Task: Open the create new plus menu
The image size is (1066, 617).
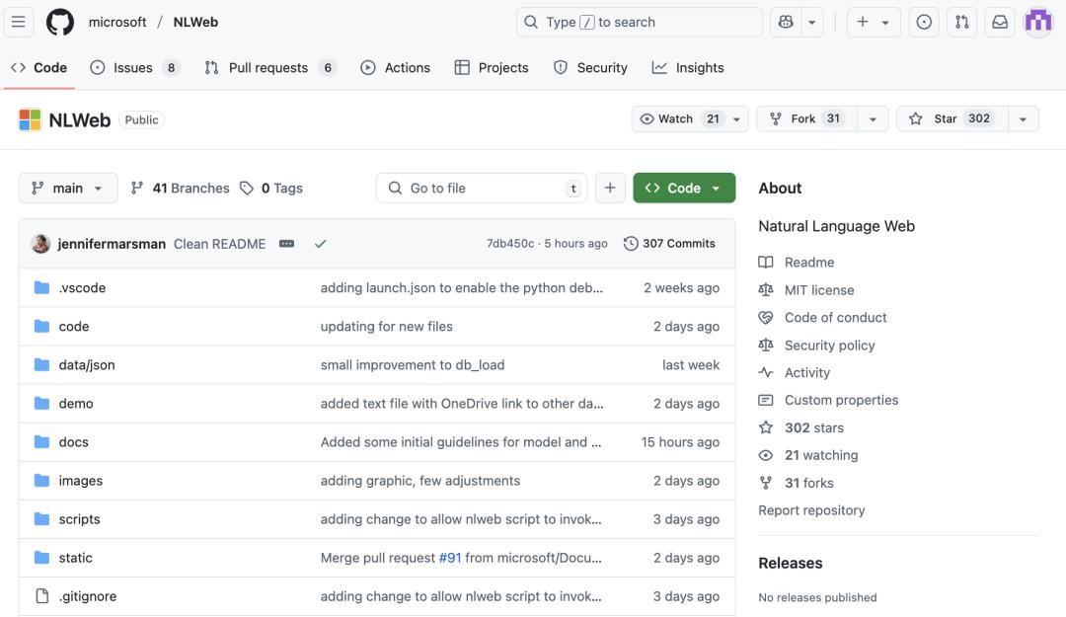Action: click(x=873, y=22)
